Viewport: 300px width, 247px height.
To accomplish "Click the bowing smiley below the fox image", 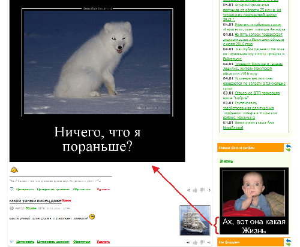I will pyautogui.click(x=14, y=170).
